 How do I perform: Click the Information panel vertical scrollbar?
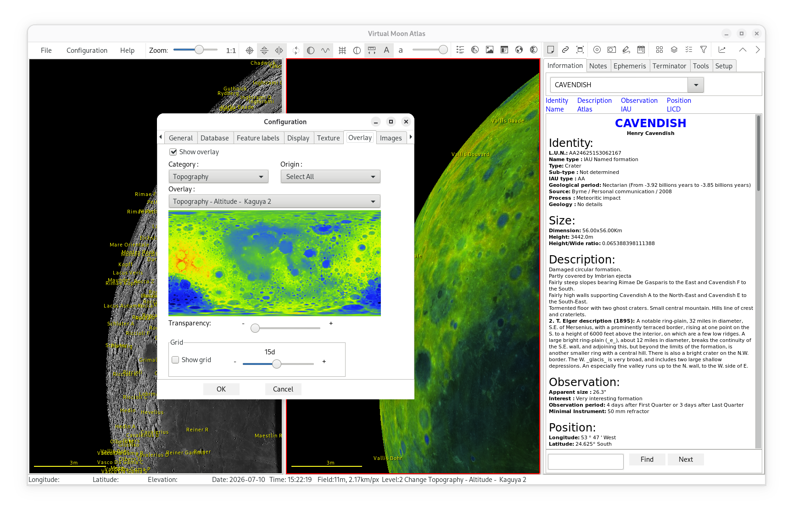click(758, 281)
